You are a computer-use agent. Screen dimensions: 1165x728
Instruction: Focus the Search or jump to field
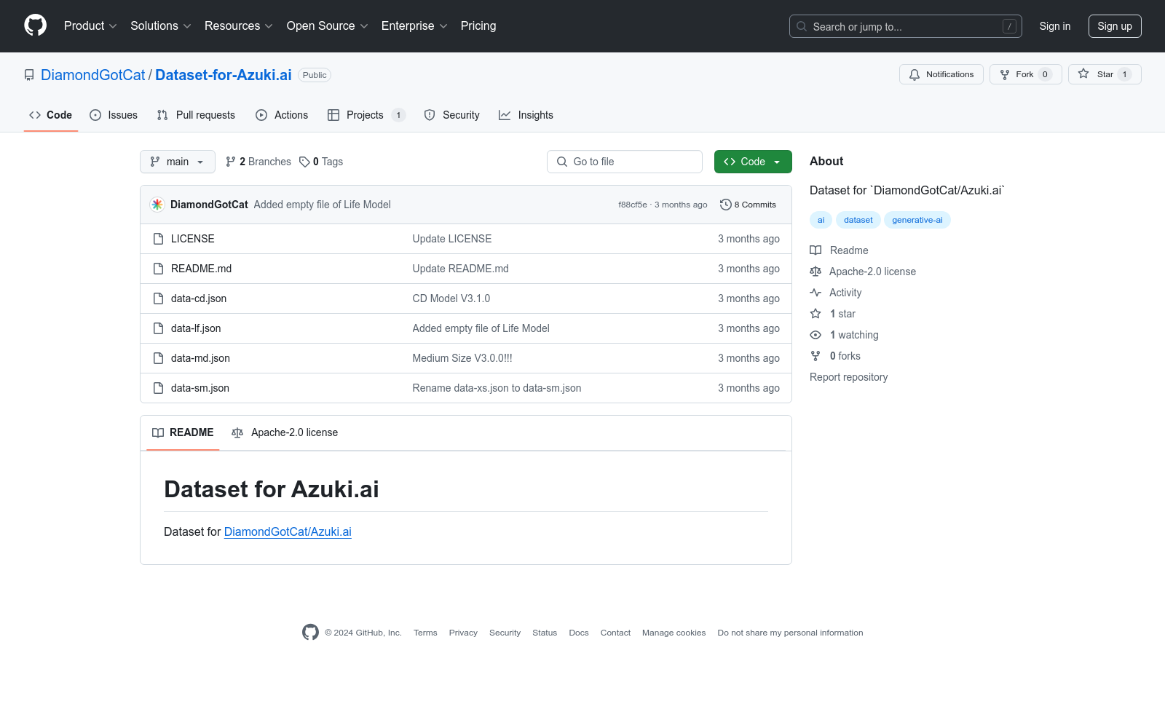(x=906, y=26)
